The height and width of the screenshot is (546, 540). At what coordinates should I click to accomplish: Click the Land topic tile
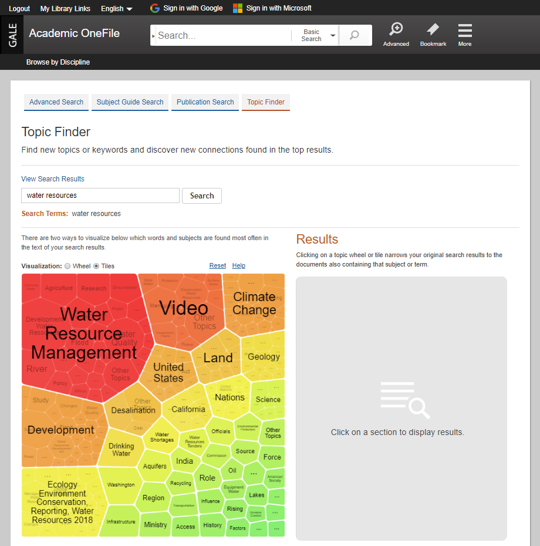coord(218,358)
